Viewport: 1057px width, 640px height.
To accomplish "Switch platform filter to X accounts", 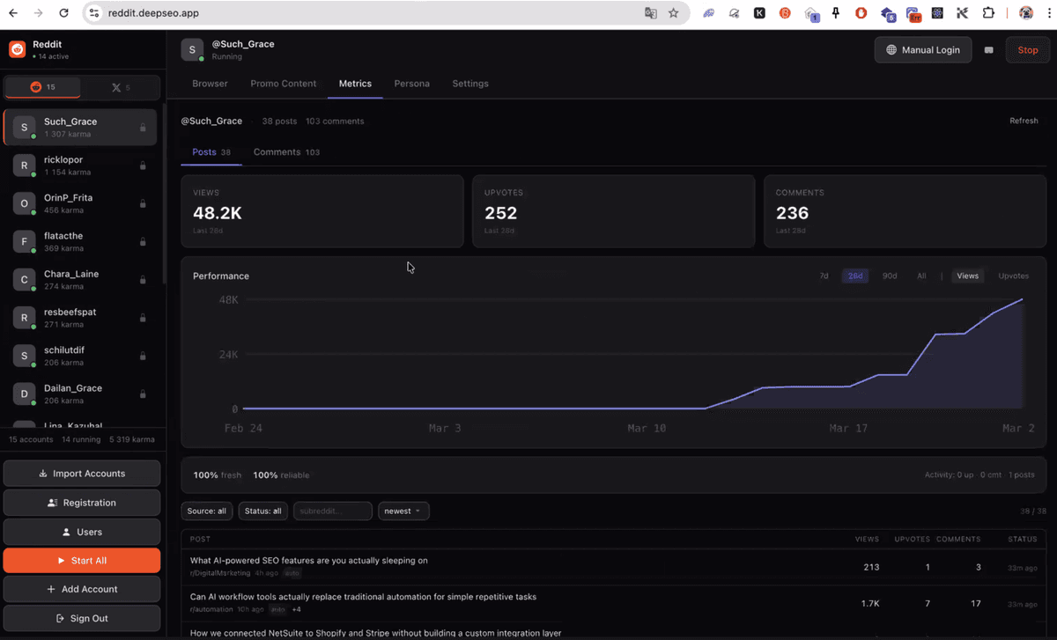I will coord(121,87).
